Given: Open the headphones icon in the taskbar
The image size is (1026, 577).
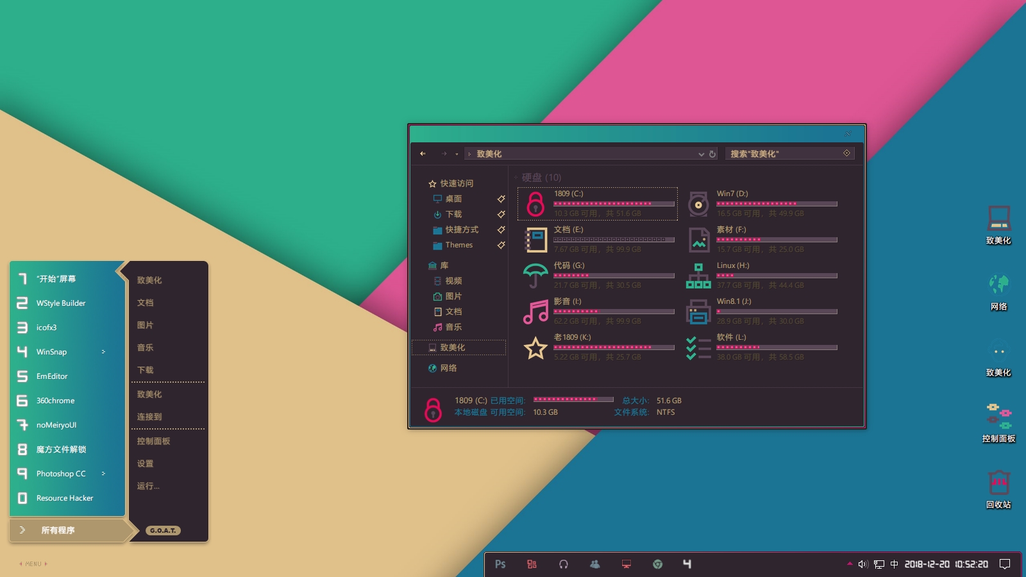Looking at the screenshot, I should [x=563, y=564].
